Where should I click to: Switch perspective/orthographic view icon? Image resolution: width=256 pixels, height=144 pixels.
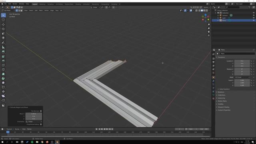coord(209,35)
